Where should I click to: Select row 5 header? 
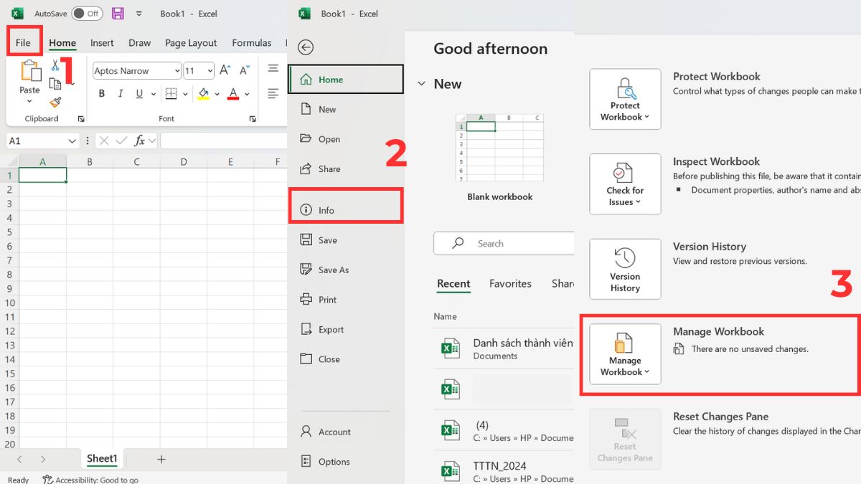coord(9,232)
